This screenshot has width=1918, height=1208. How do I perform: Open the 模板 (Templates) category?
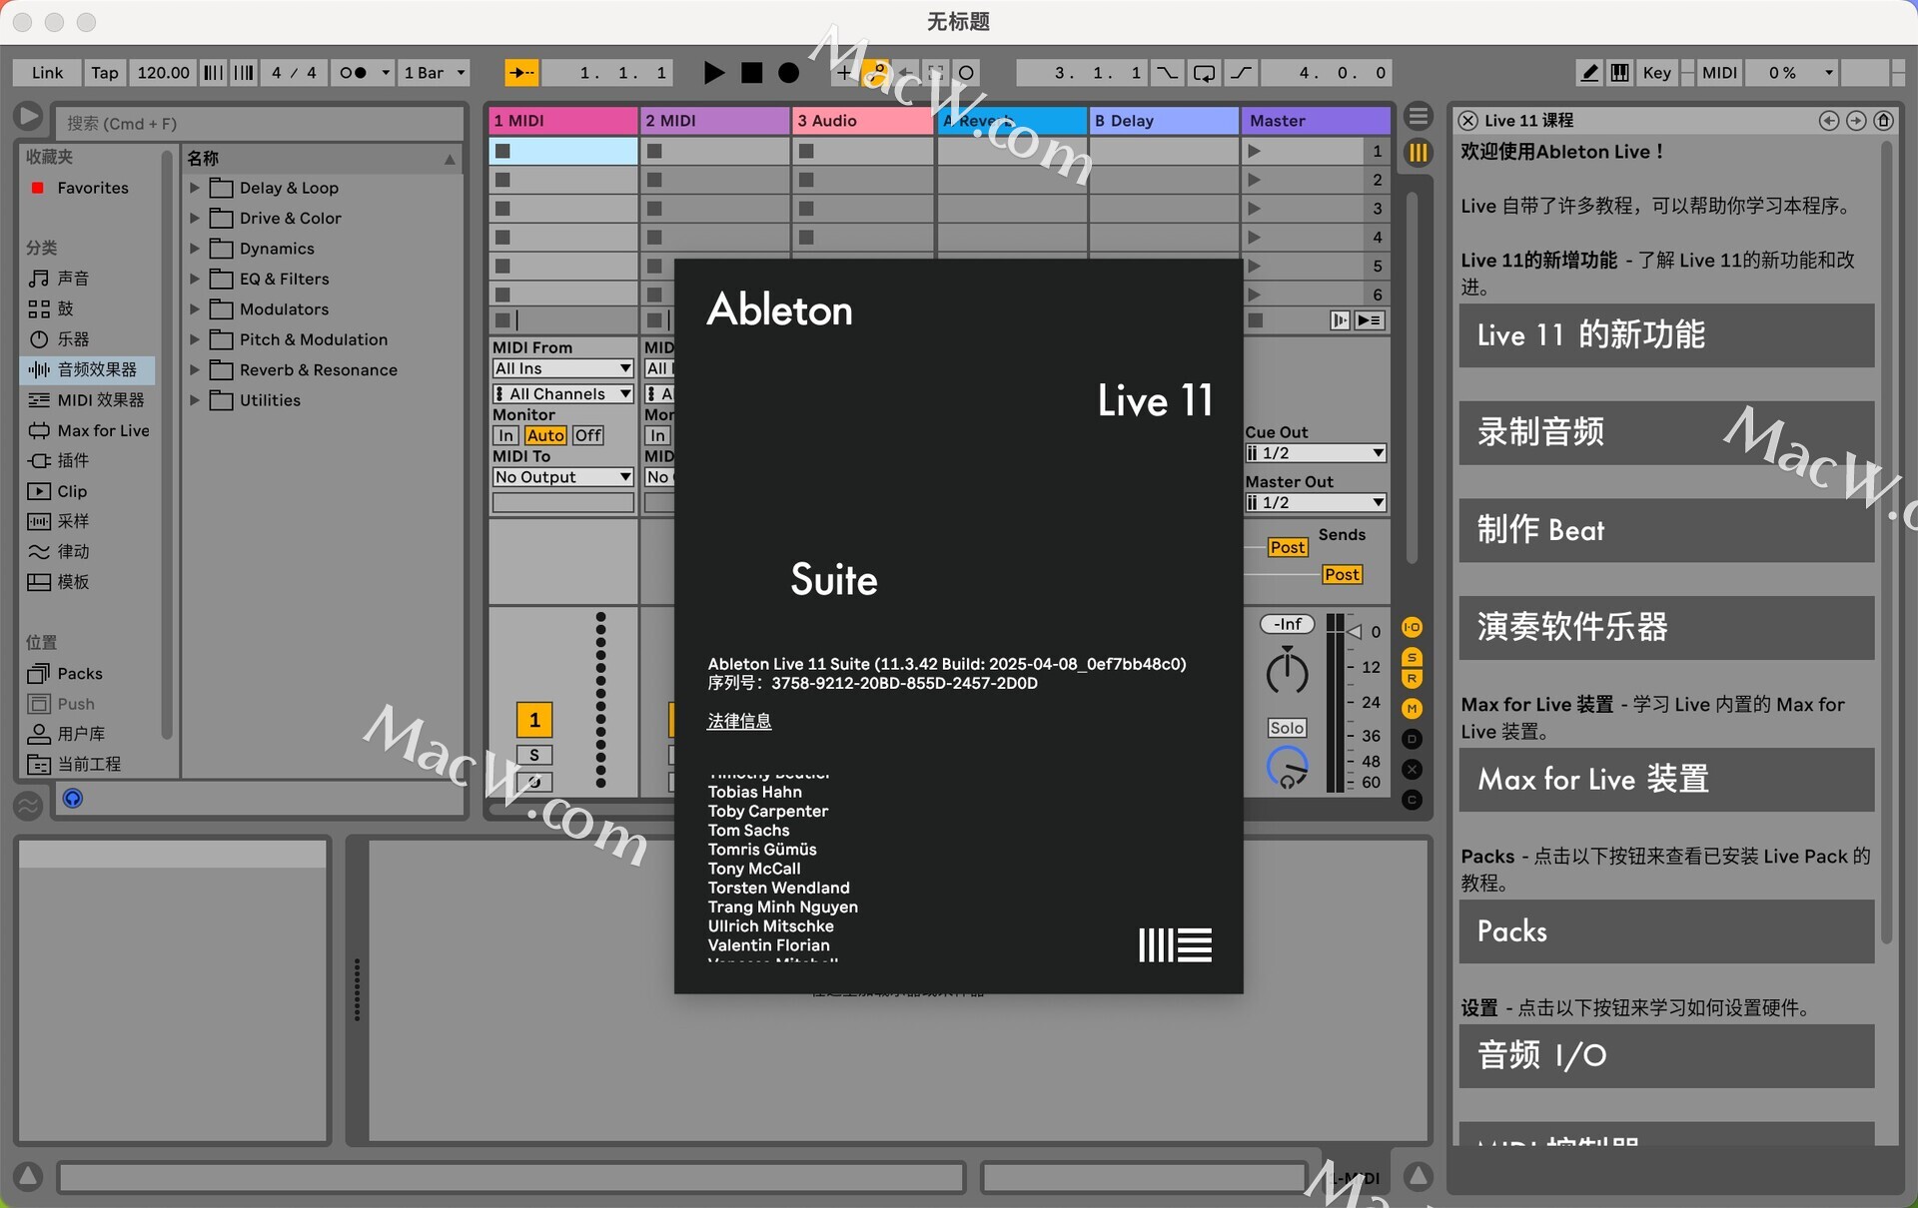73,582
